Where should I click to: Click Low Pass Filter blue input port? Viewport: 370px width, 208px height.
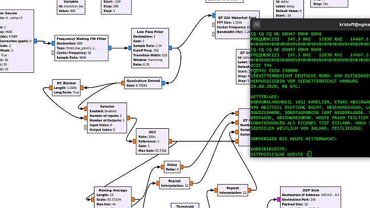[130, 48]
